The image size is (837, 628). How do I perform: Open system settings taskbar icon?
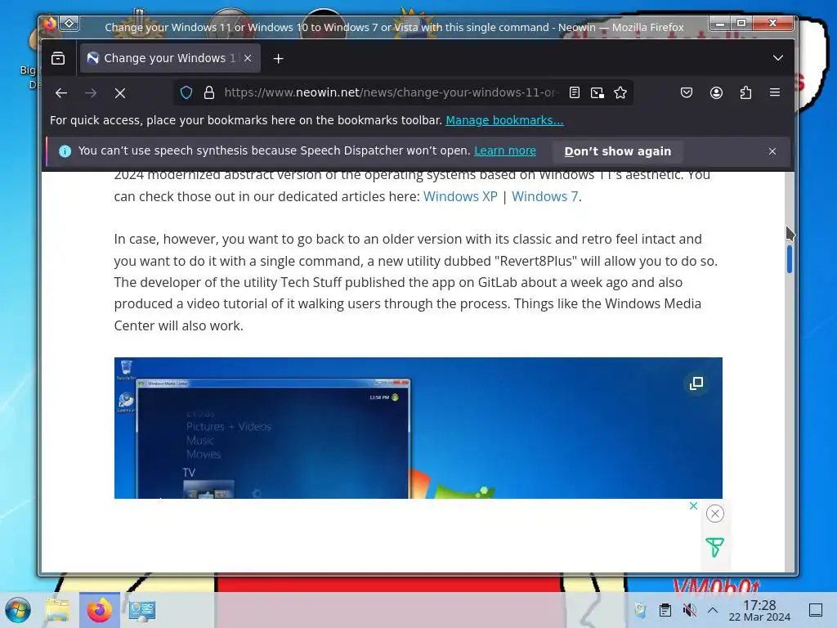(142, 610)
